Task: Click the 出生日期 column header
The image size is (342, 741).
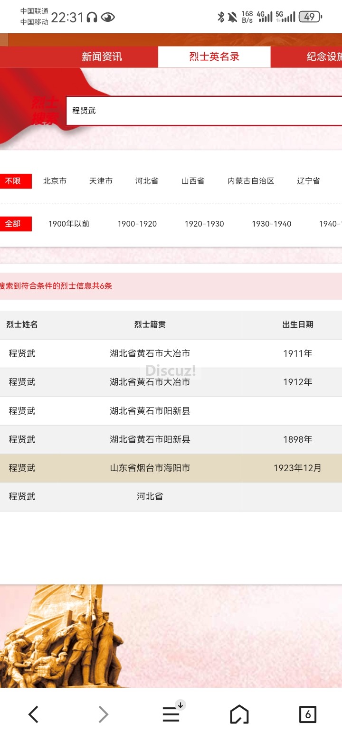Action: 298,324
